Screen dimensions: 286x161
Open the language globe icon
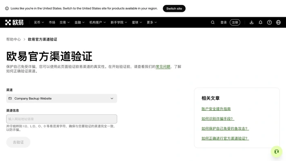[278, 22]
